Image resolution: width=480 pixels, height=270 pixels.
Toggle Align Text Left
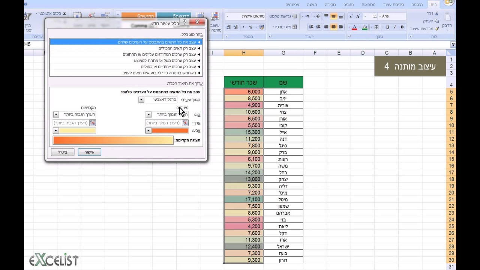pyautogui.click(x=340, y=27)
